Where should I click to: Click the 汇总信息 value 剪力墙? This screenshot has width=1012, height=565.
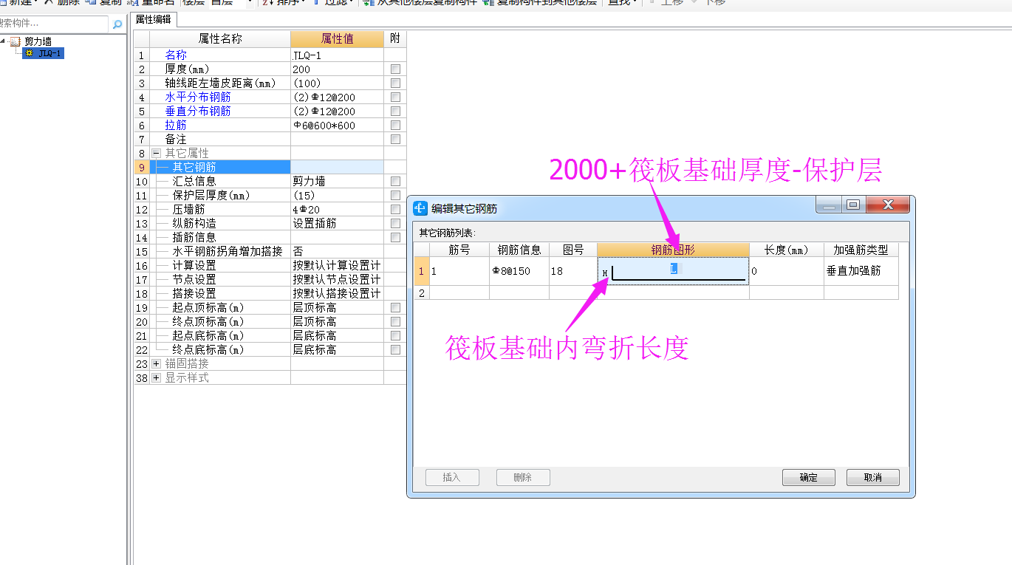click(337, 181)
